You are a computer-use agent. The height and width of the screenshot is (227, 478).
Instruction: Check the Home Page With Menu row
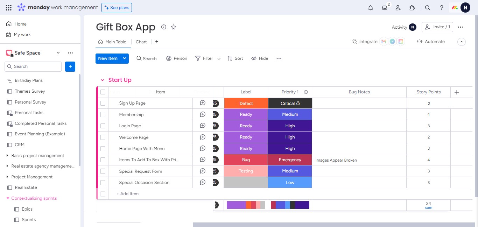point(103,148)
